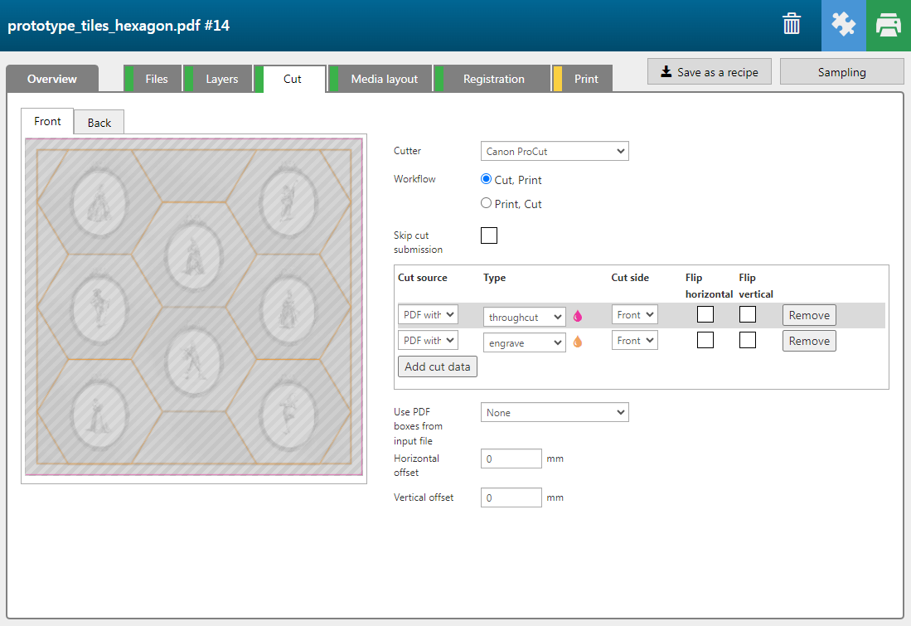Image resolution: width=911 pixels, height=626 pixels.
Task: Open the Use PDF boxes dropdown
Action: (555, 413)
